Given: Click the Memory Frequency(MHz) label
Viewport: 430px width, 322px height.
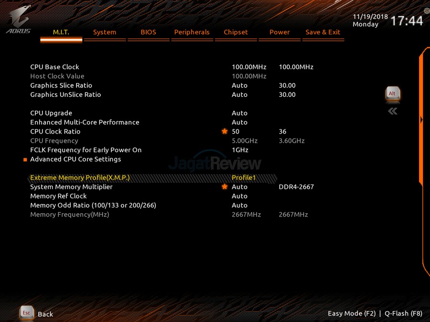Looking at the screenshot, I should (70, 215).
